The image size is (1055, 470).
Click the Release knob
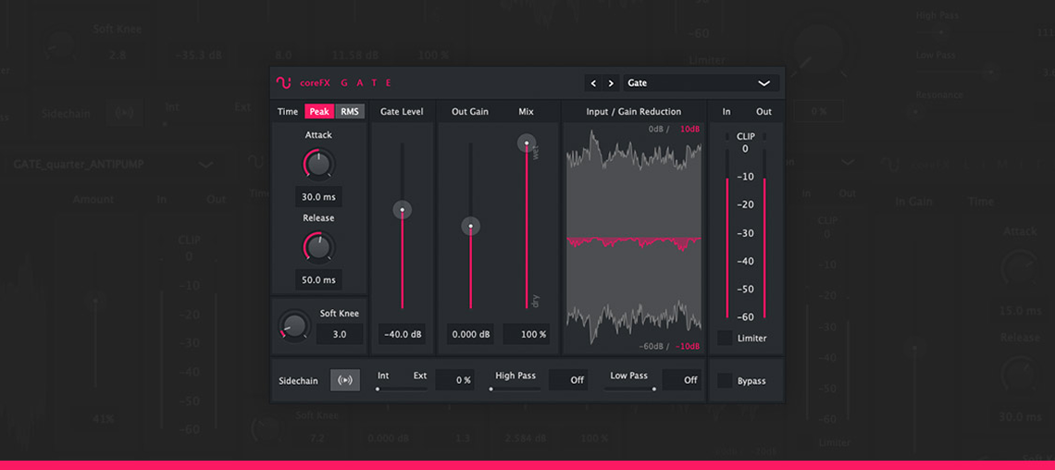(x=319, y=247)
